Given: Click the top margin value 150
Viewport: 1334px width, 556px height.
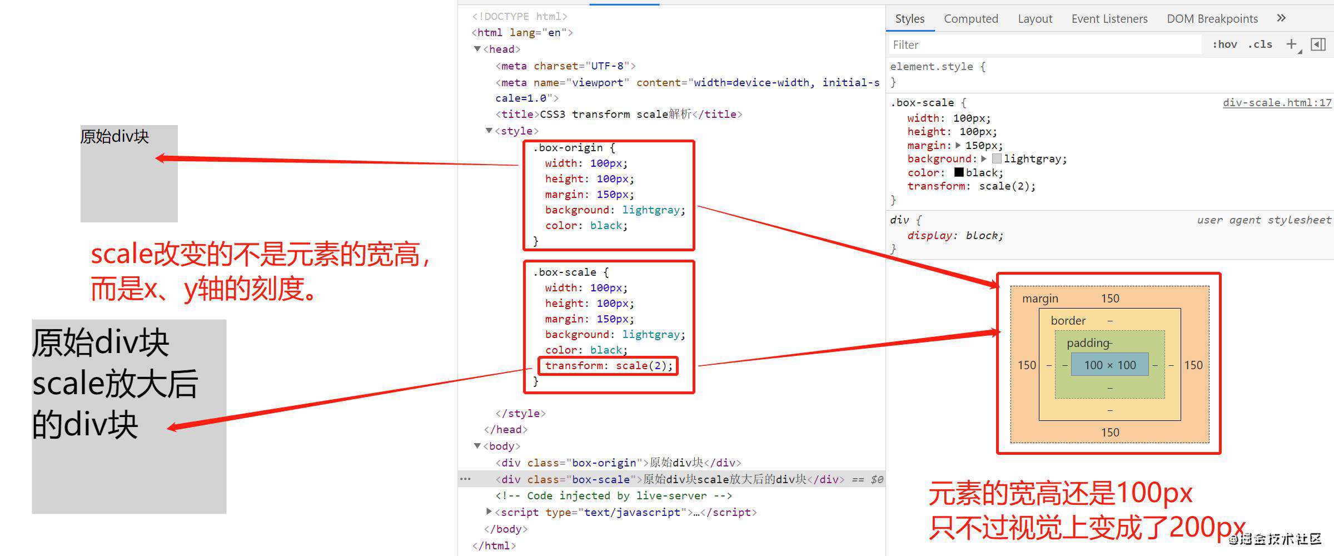Looking at the screenshot, I should coord(1110,299).
